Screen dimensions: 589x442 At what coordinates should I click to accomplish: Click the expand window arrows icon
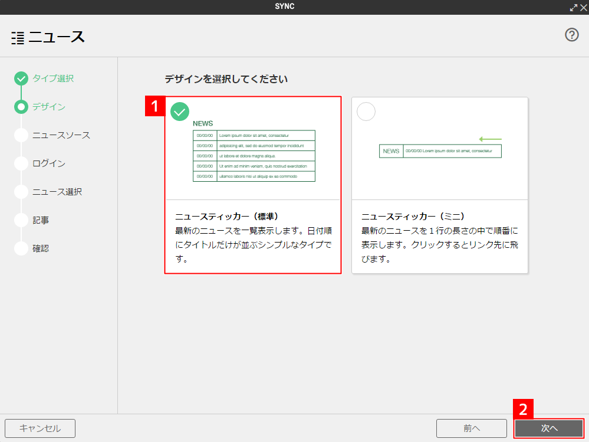[573, 8]
